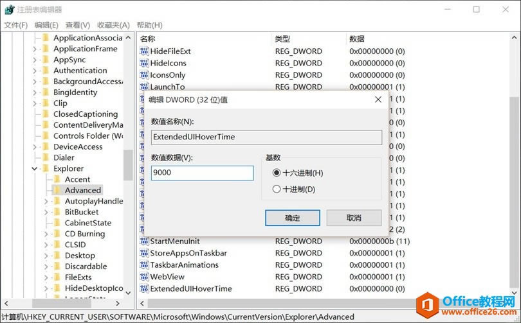
Task: Expand the FileExts tree node
Action: pyautogui.click(x=46, y=277)
